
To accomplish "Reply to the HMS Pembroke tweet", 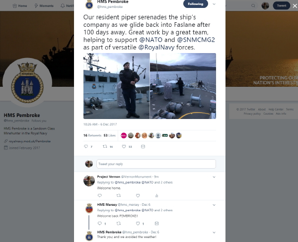I will [86, 146].
